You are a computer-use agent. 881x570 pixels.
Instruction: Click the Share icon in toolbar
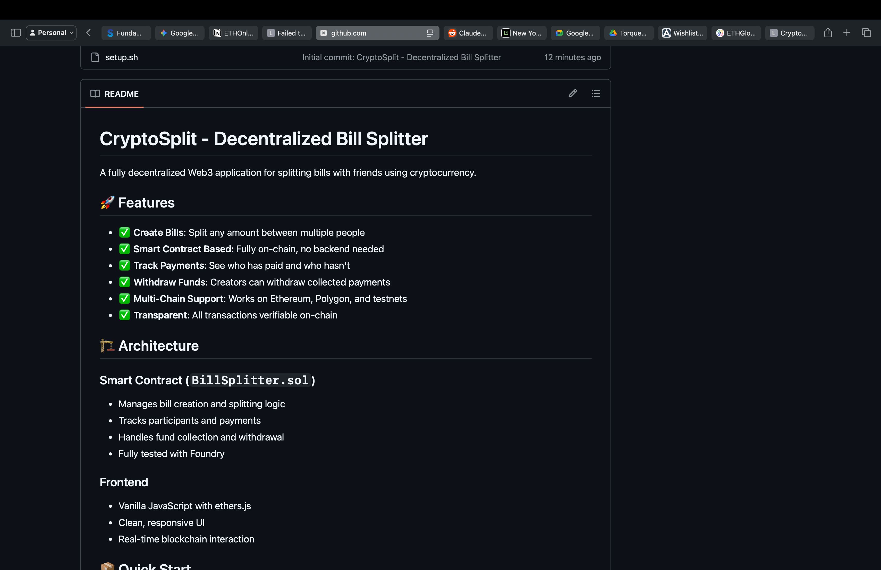tap(828, 32)
